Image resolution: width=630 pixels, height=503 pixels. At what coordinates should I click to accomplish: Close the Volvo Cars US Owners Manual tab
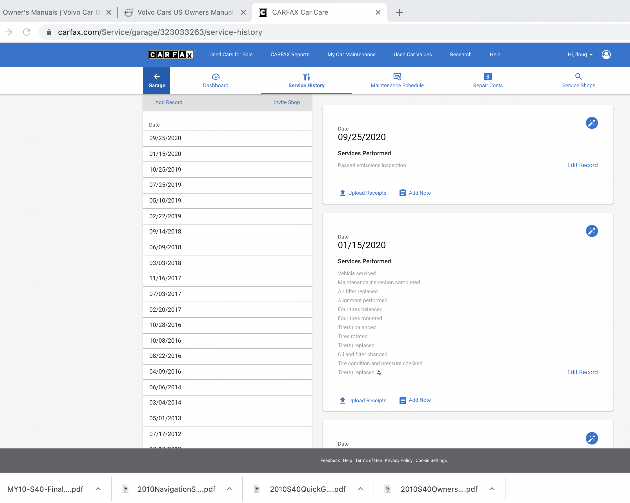[x=243, y=12]
